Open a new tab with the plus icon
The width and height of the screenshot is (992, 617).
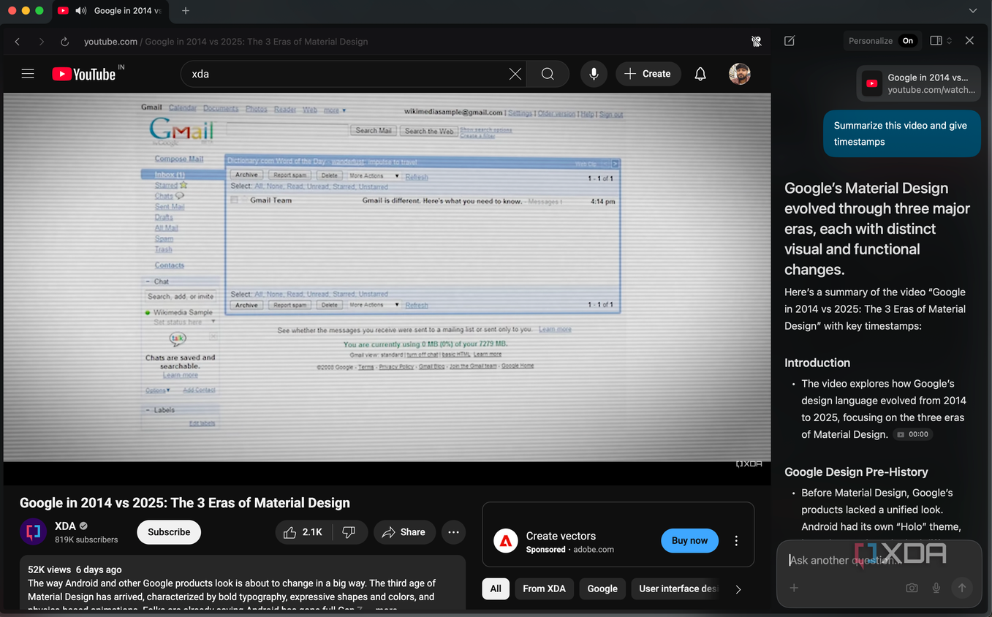point(186,10)
